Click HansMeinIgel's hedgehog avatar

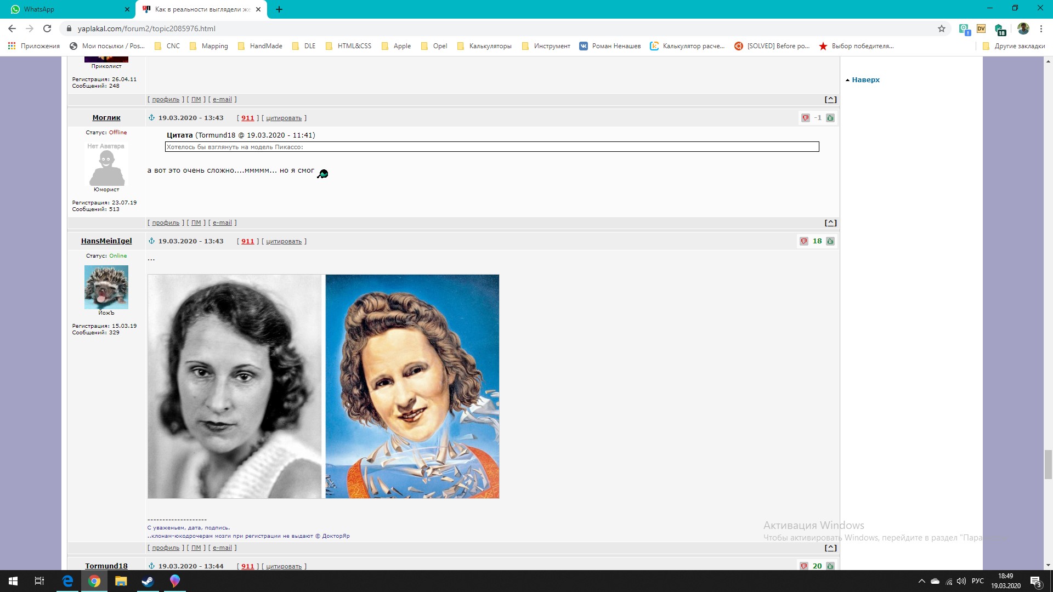[106, 287]
